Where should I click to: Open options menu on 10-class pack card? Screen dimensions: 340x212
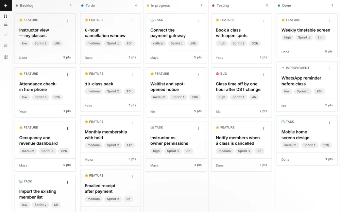133,74
